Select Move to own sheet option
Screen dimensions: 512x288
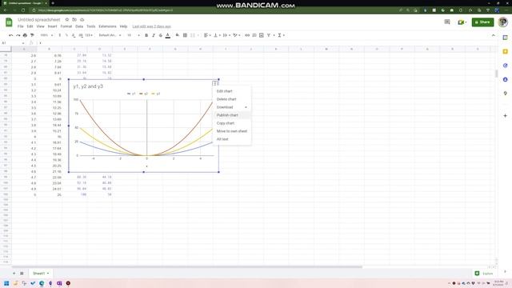(232, 131)
